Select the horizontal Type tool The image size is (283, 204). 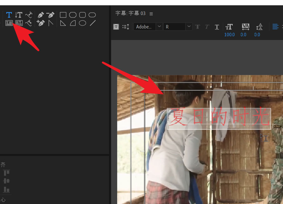coord(9,15)
